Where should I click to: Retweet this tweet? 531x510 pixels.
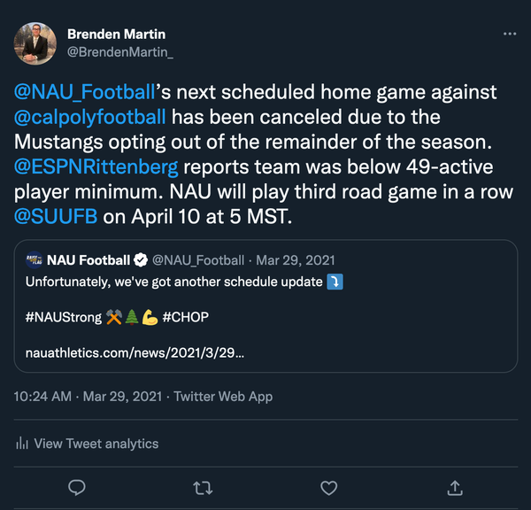[x=203, y=487]
